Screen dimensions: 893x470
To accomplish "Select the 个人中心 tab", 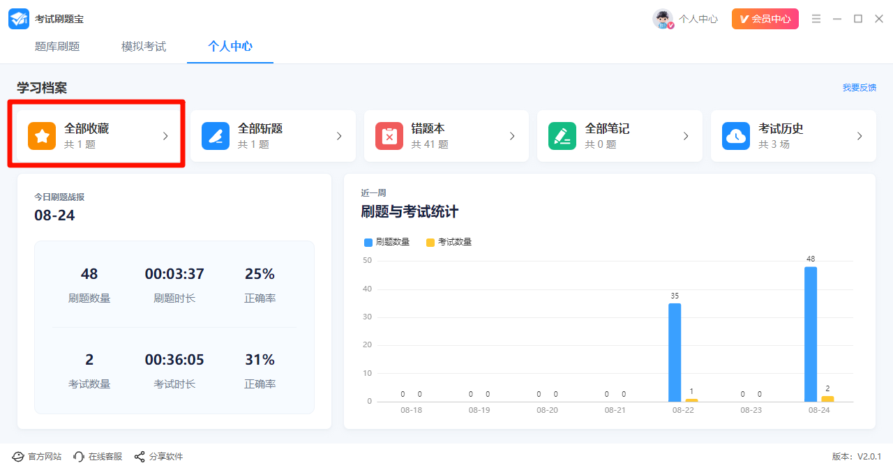I will 230,47.
